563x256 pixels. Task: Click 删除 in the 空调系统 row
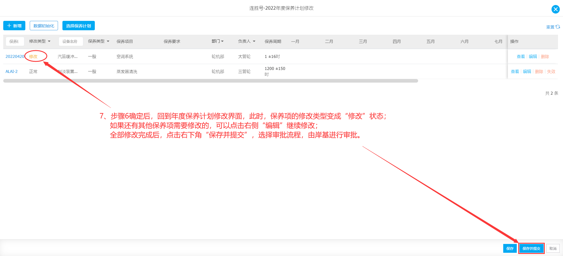(545, 56)
